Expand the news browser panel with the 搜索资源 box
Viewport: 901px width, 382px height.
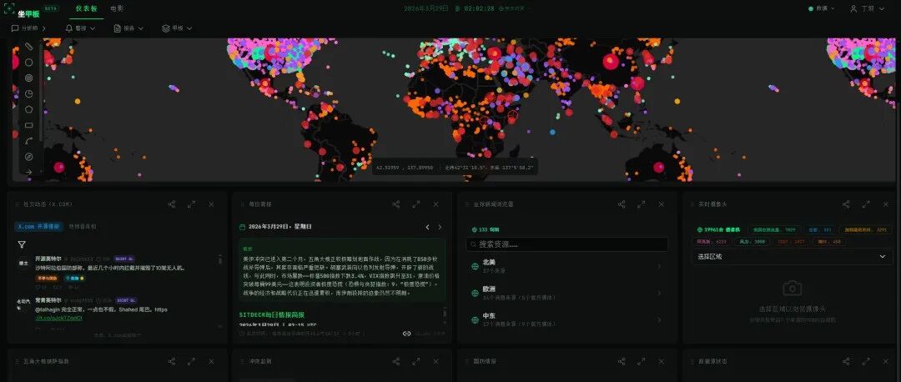[642, 204]
